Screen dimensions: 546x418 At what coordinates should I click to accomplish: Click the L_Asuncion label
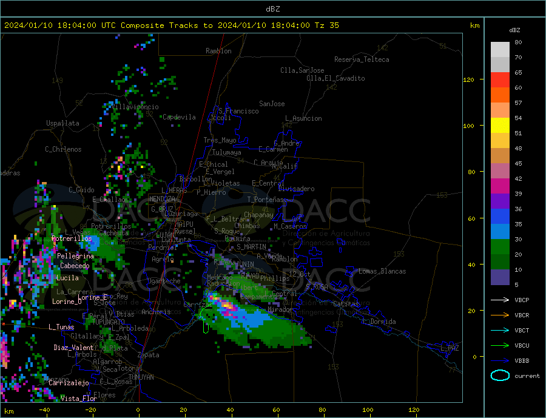(x=304, y=118)
